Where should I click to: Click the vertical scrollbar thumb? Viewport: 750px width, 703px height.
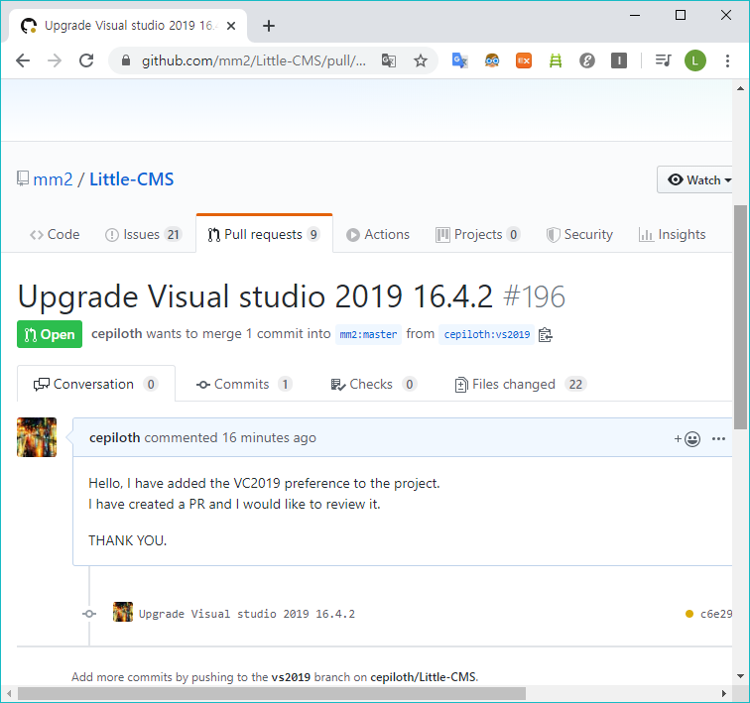[x=740, y=317]
